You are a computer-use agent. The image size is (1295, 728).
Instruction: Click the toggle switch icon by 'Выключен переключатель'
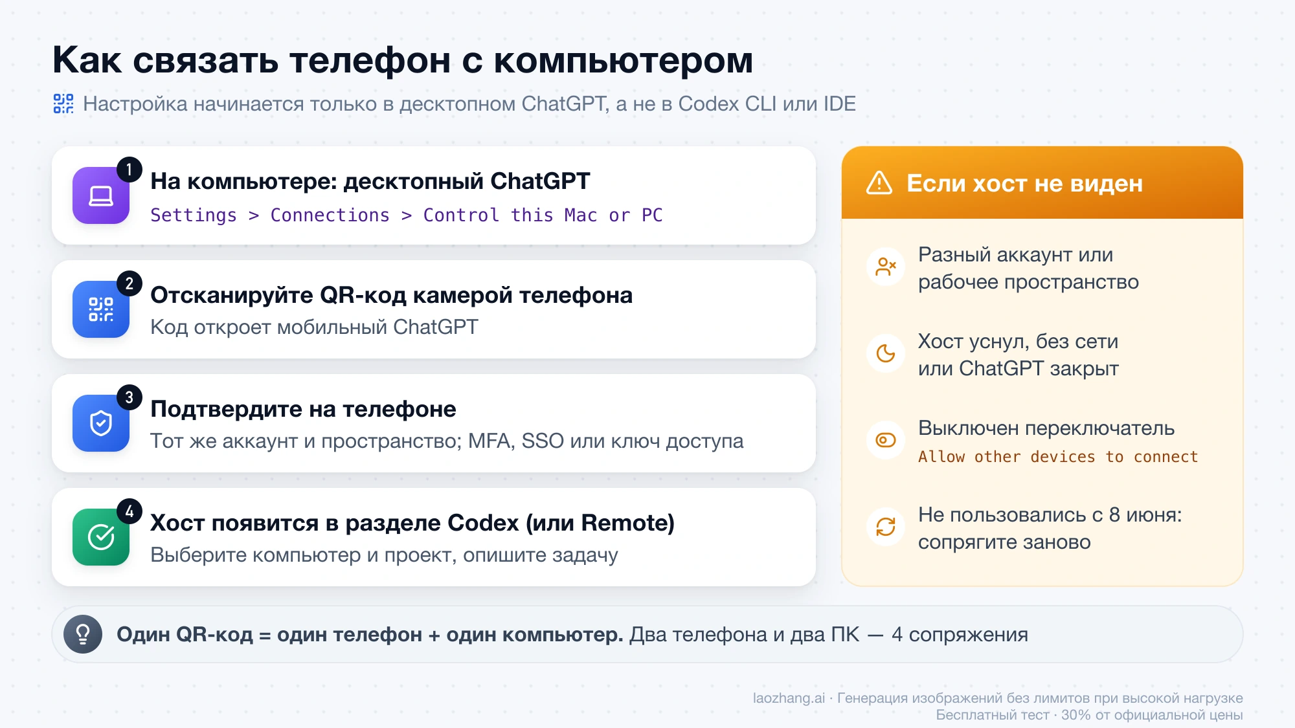click(x=886, y=440)
